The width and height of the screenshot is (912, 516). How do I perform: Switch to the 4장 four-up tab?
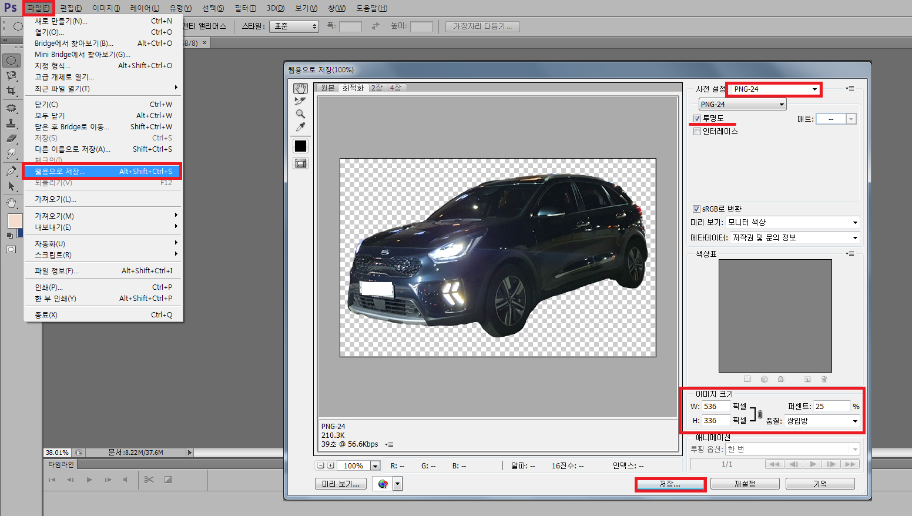395,88
